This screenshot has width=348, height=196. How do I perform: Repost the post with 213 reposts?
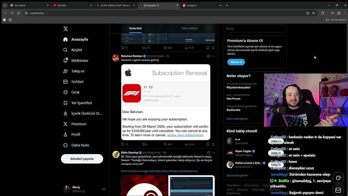pos(146,48)
